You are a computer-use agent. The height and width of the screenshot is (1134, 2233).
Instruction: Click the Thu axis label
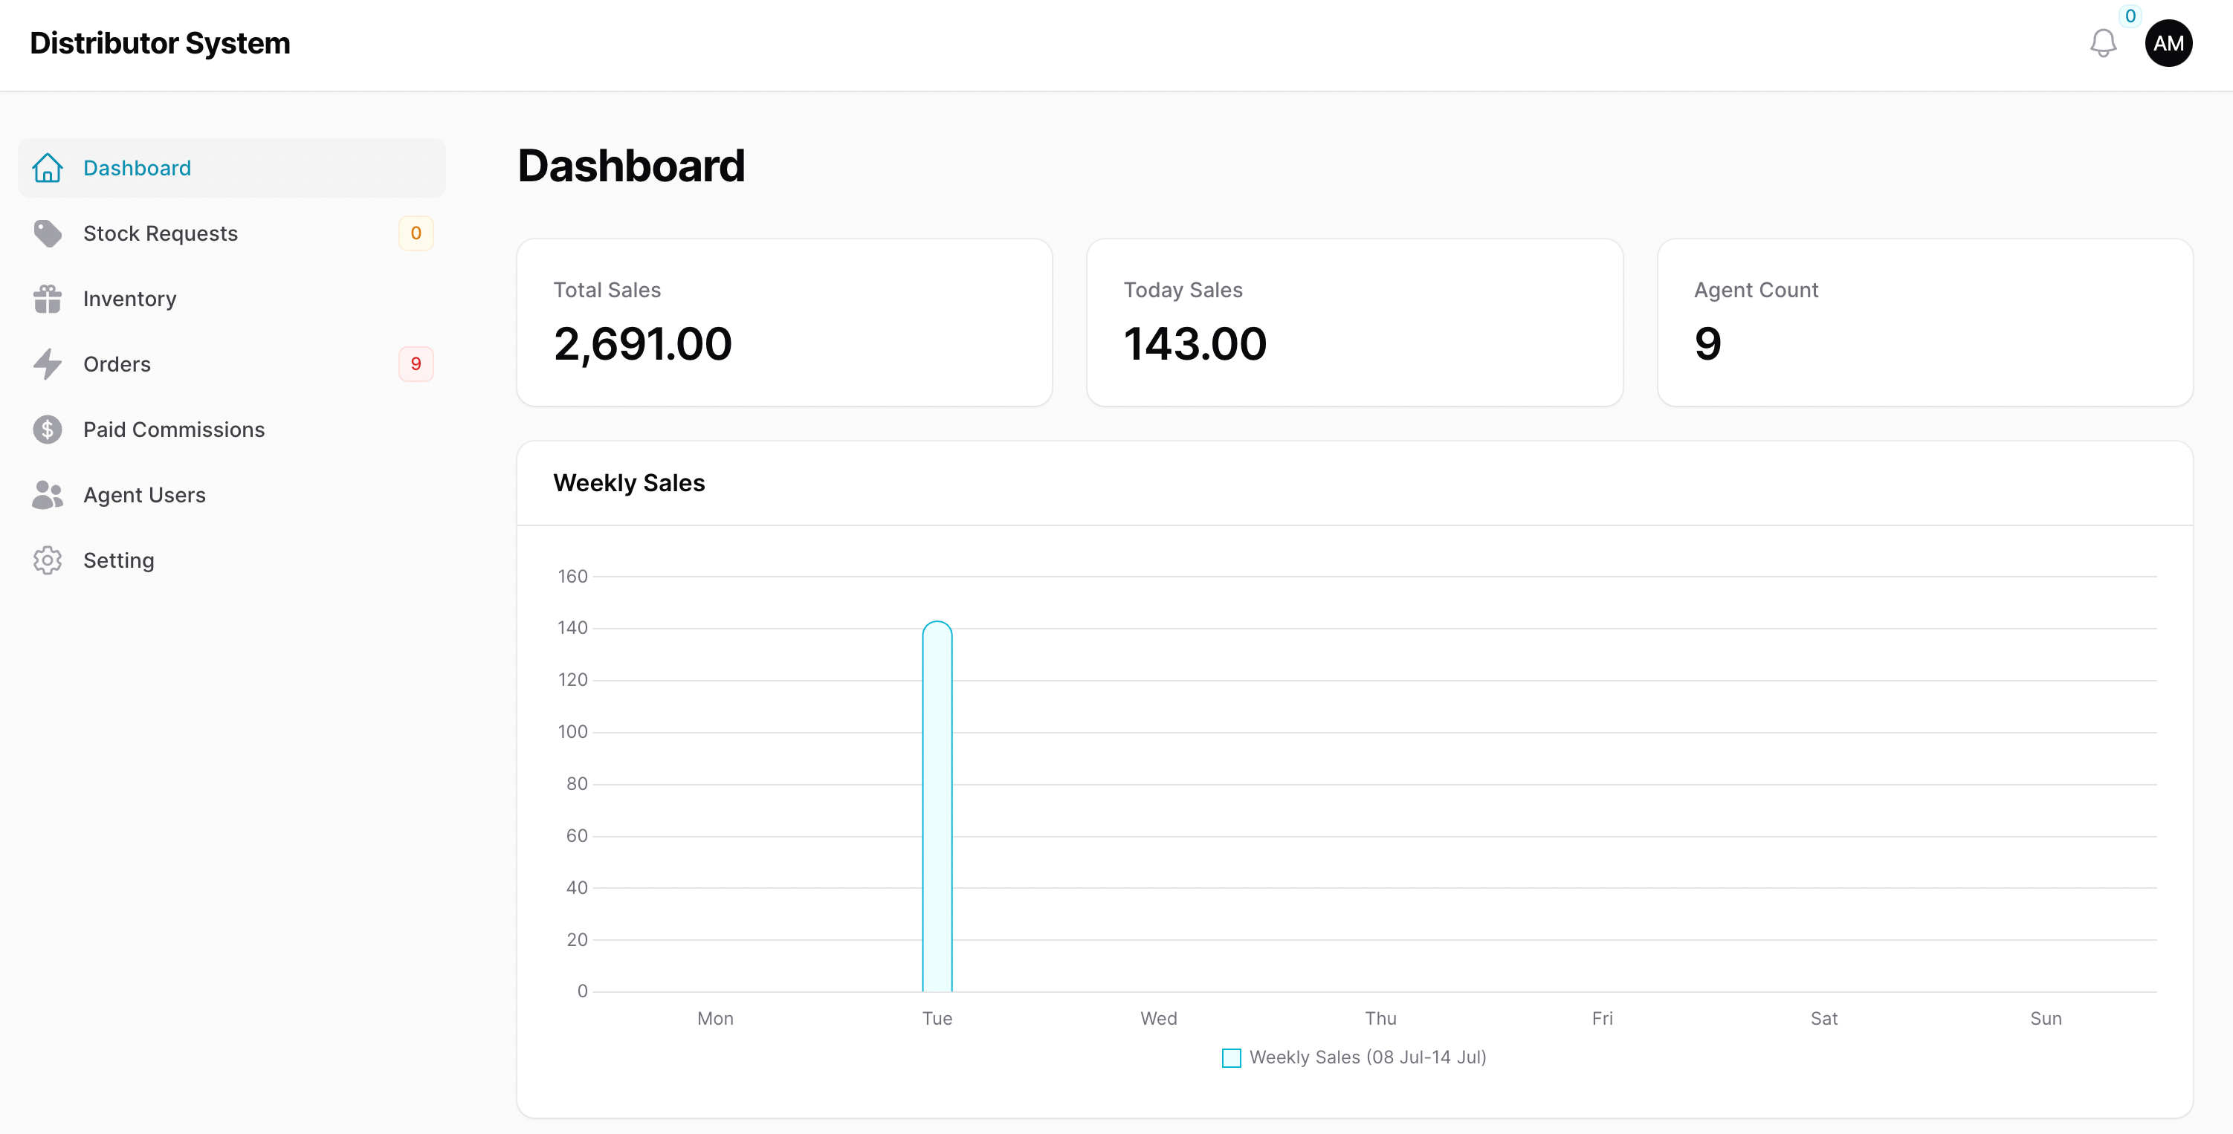(1380, 1019)
